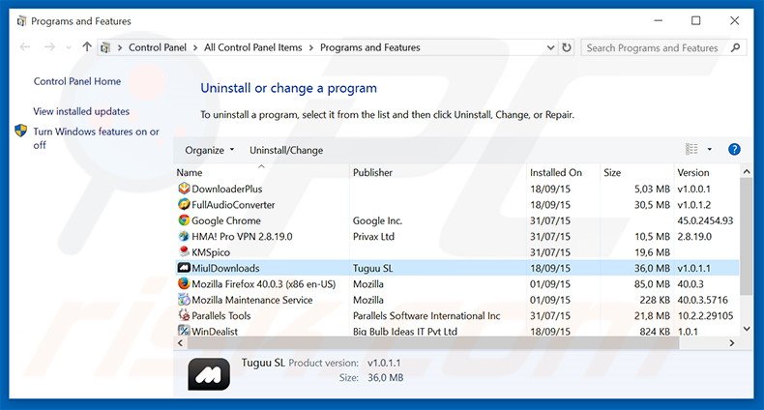The width and height of the screenshot is (764, 410).
Task: Click the Mozilla Firefox icon
Action: (x=184, y=283)
